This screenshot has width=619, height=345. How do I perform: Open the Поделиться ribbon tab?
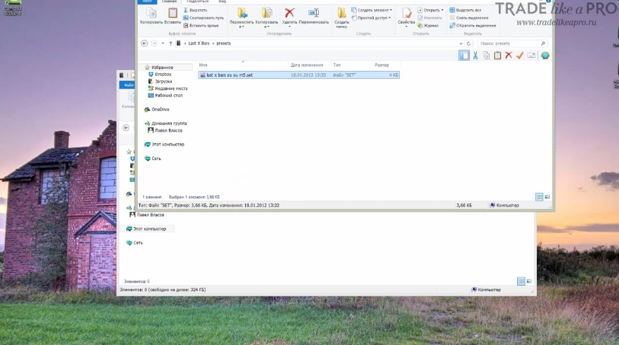pyautogui.click(x=197, y=2)
